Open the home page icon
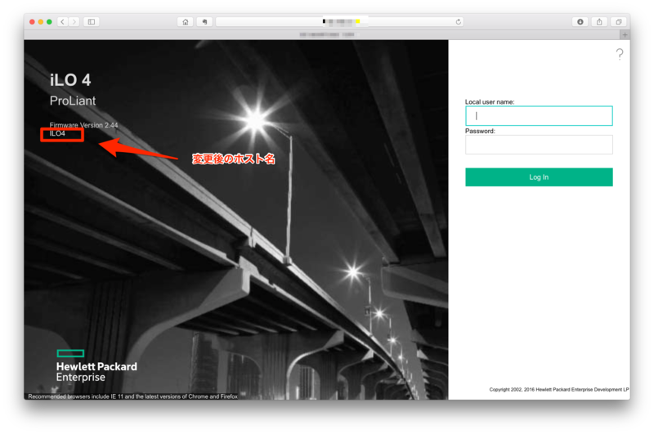 tap(186, 22)
